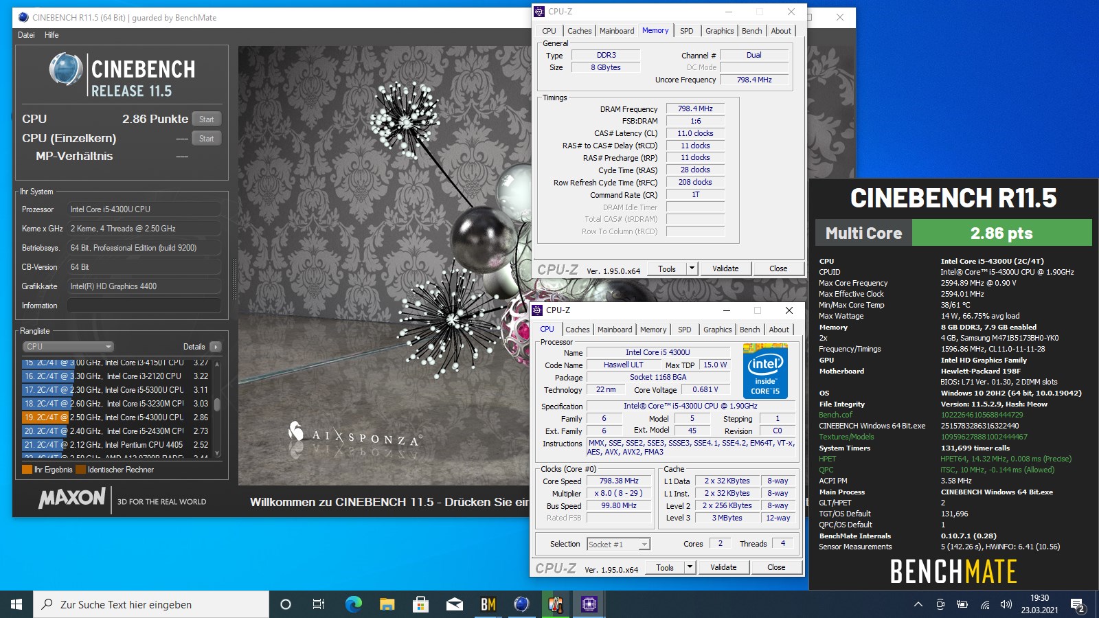1099x618 pixels.
Task: Click the search magnifier in taskbar search box
Action: [x=47, y=604]
